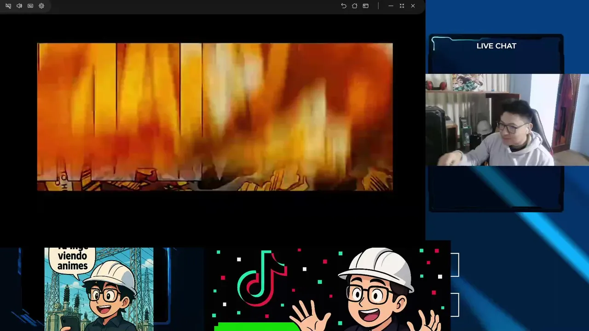589x331 pixels.
Task: Click the streamer webcam feed
Action: [x=507, y=120]
